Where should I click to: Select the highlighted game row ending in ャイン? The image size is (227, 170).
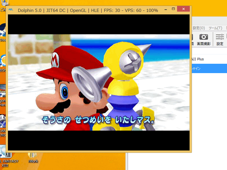pyautogui.click(x=209, y=69)
